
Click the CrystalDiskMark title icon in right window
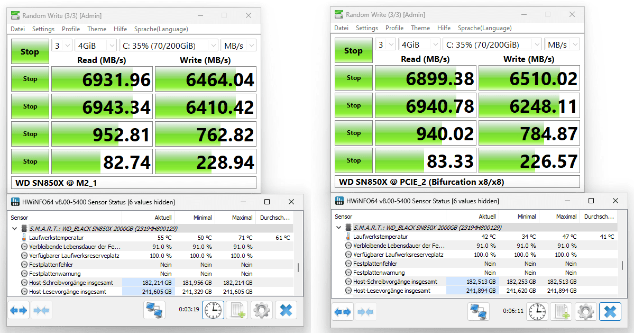click(339, 15)
